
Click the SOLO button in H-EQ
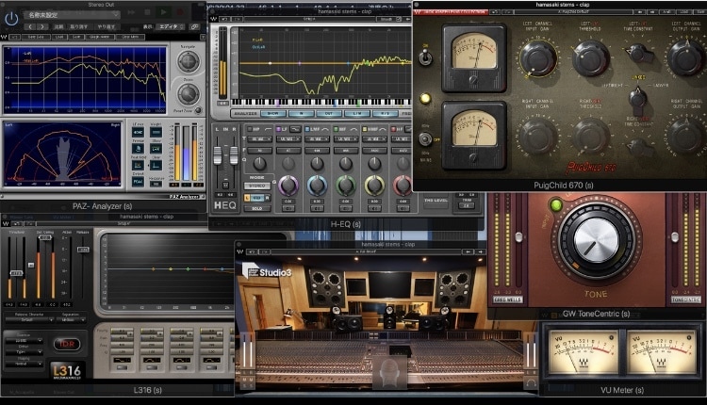click(x=257, y=208)
